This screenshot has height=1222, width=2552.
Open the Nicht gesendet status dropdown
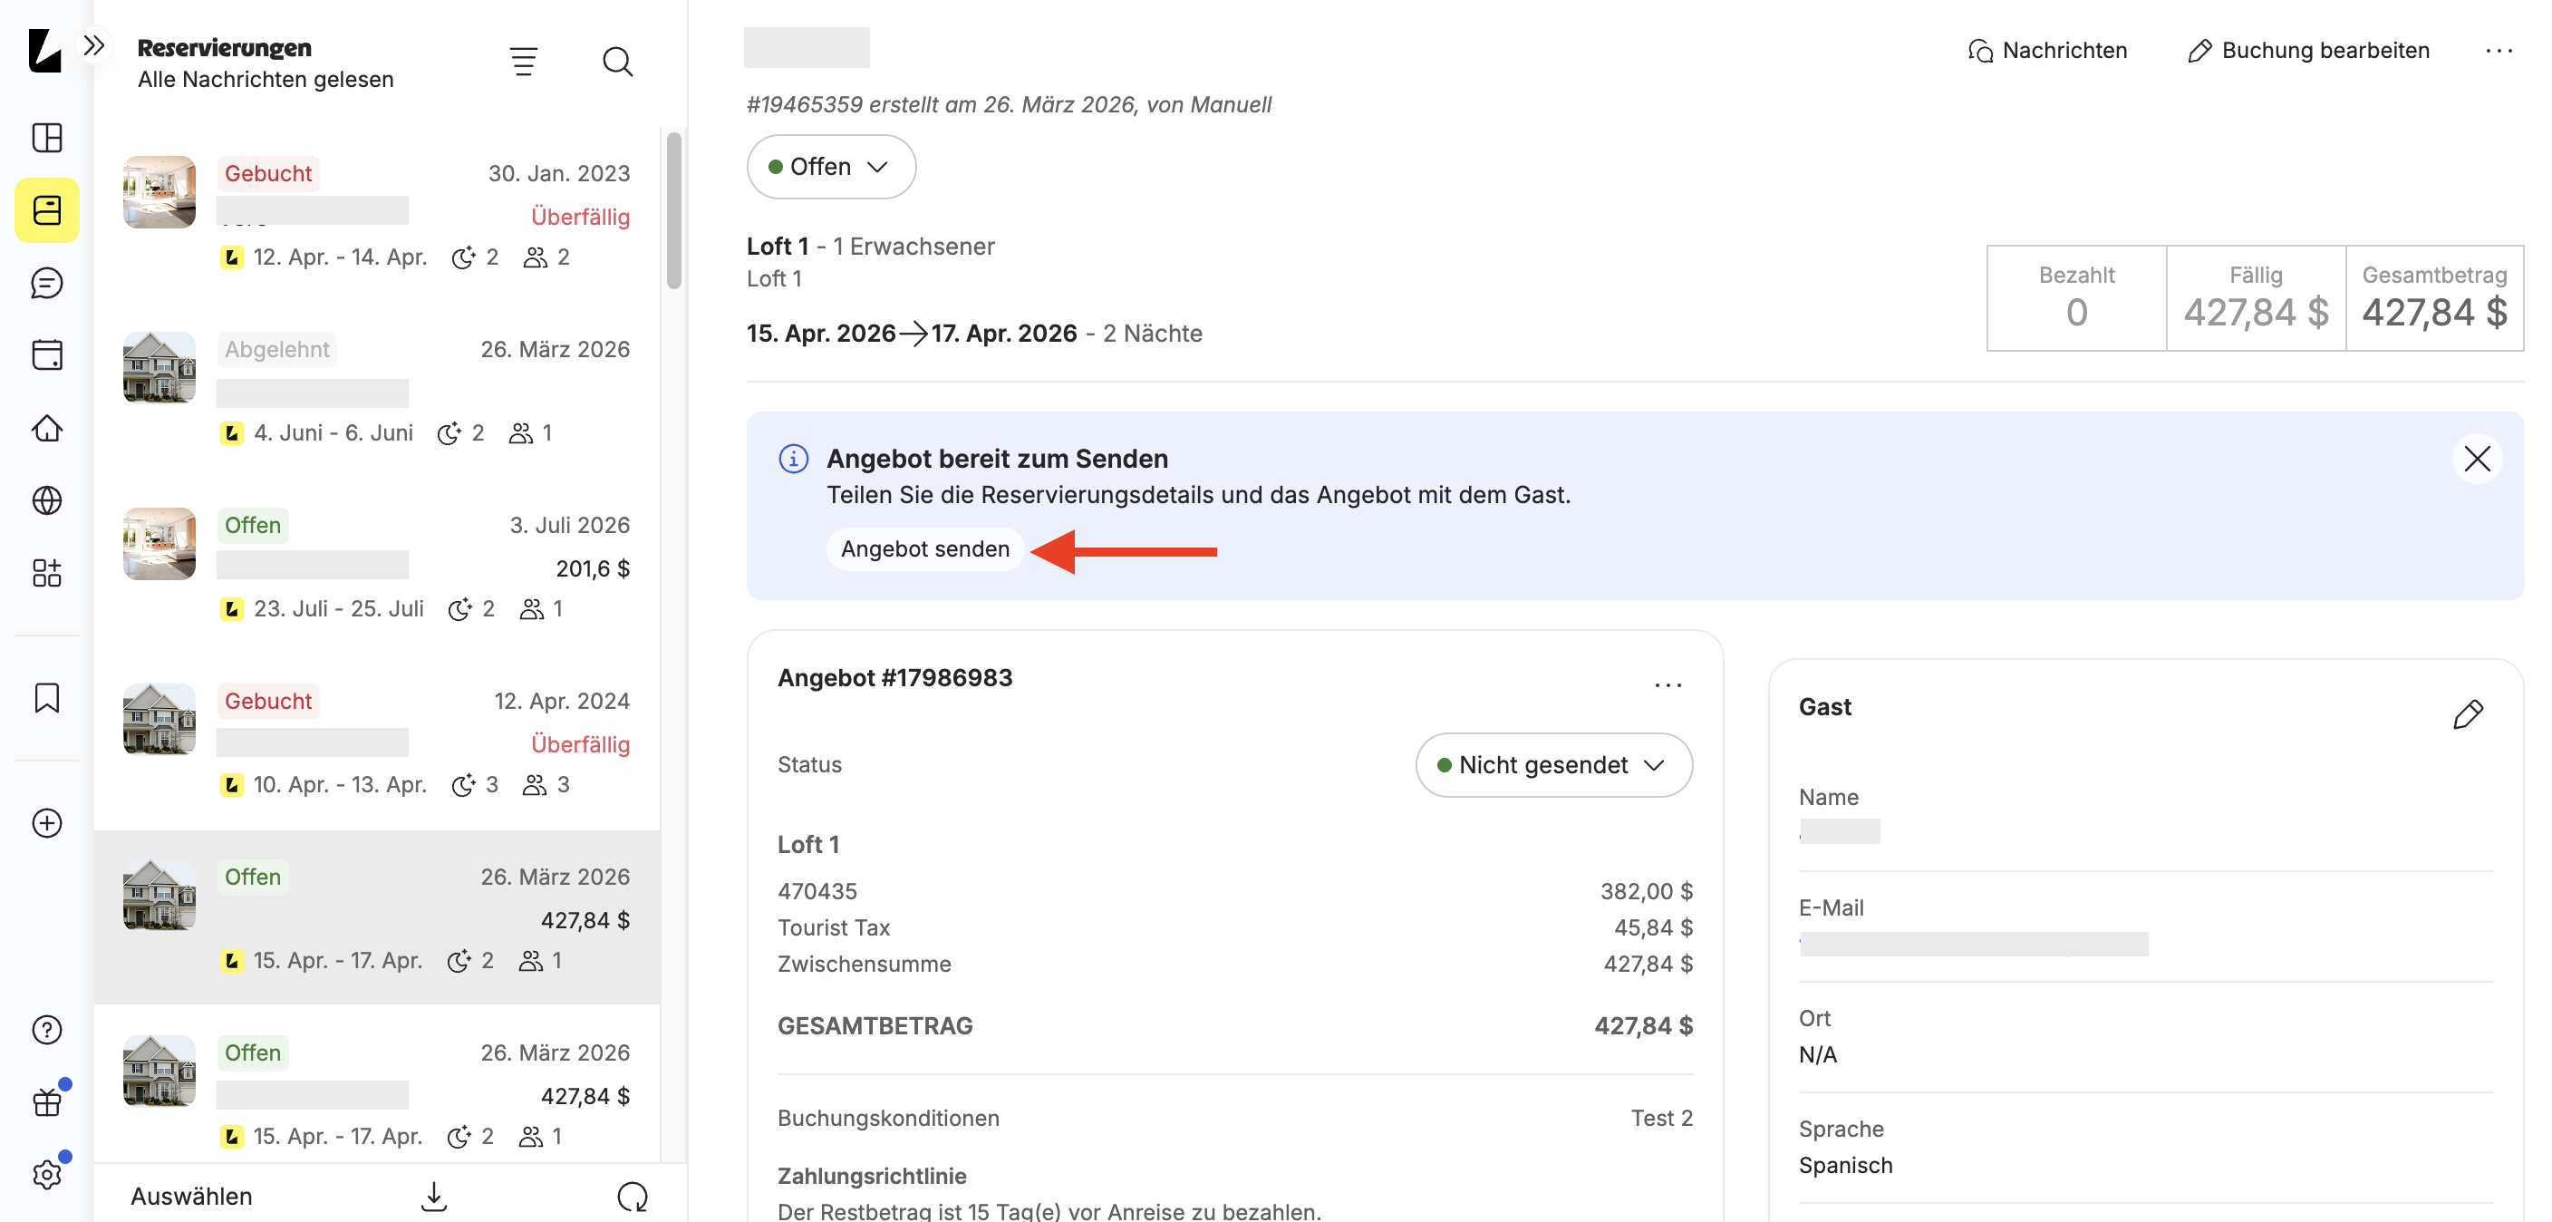1552,765
